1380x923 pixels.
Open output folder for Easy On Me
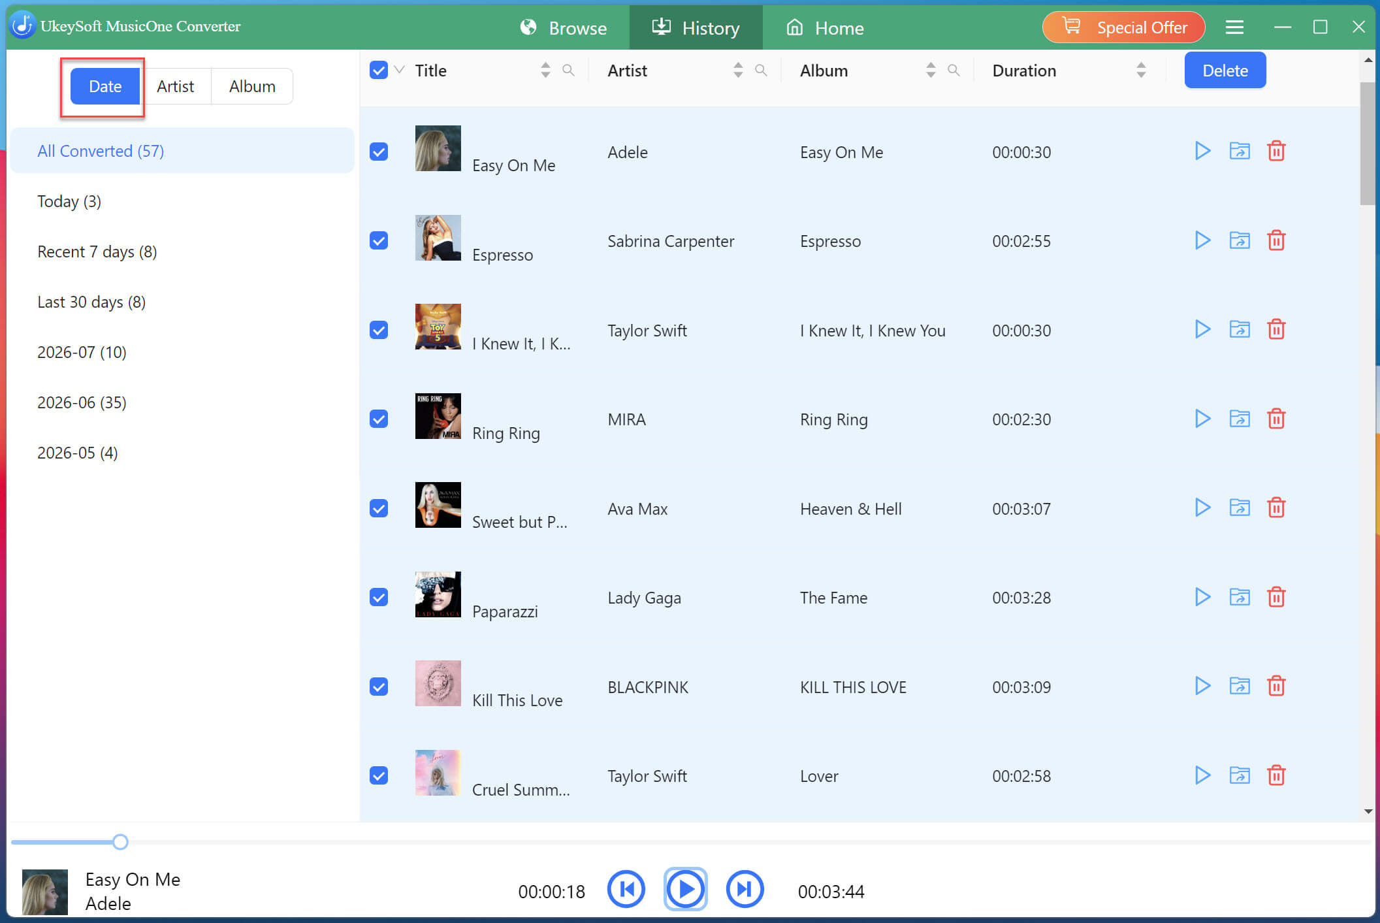coord(1240,151)
